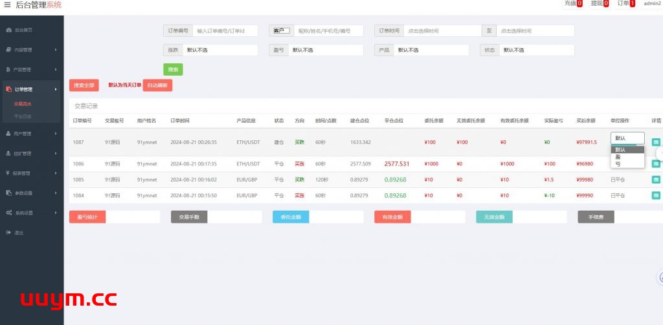The height and width of the screenshot is (325, 663).
Task: Open the 状态 filter dropdown
Action: pyautogui.click(x=536, y=50)
